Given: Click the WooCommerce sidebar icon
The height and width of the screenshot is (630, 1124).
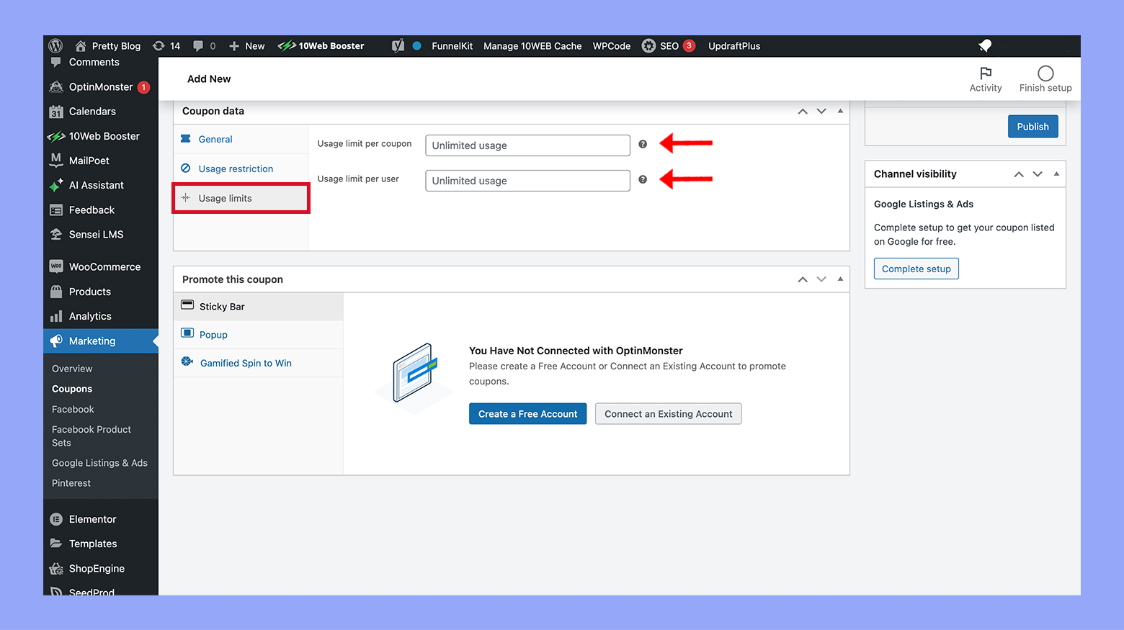Looking at the screenshot, I should point(55,266).
